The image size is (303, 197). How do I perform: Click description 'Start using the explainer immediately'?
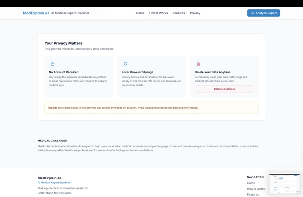(x=78, y=81)
